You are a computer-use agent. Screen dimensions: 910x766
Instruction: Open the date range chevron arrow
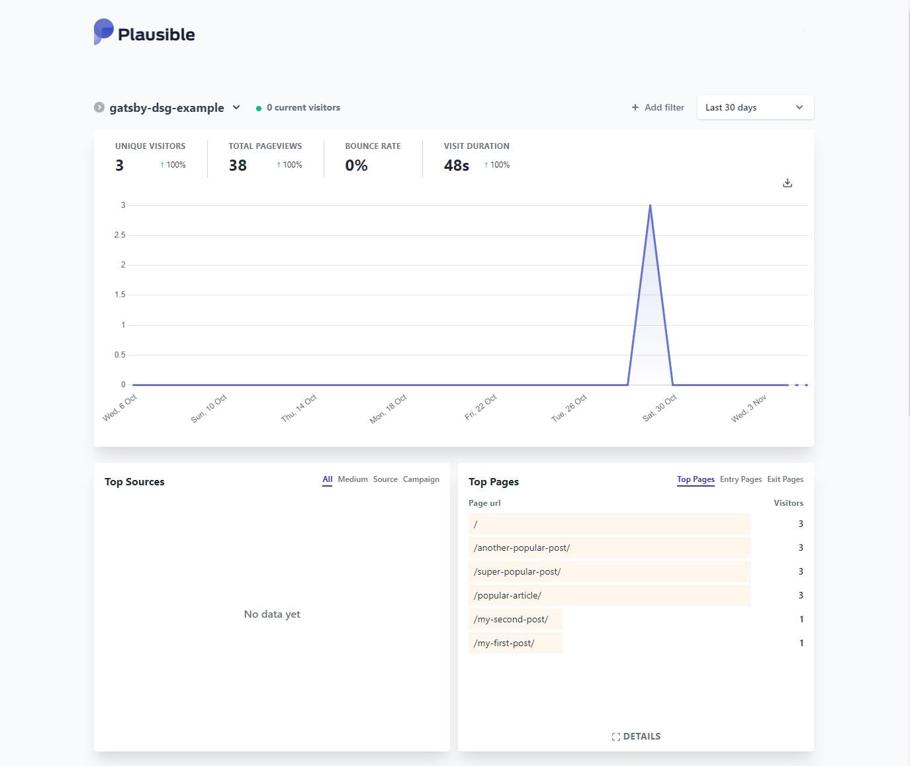(x=799, y=107)
